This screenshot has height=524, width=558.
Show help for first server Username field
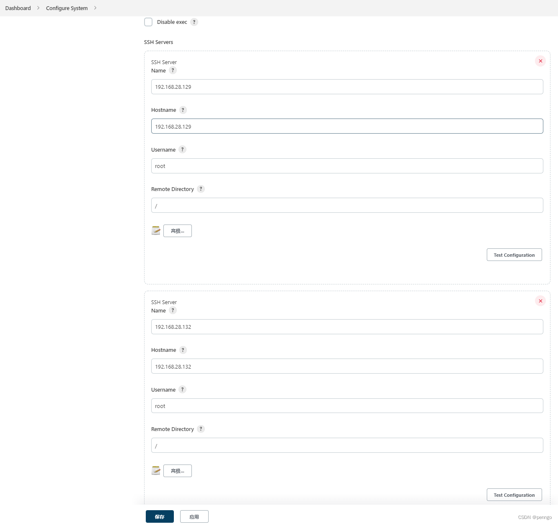(182, 150)
